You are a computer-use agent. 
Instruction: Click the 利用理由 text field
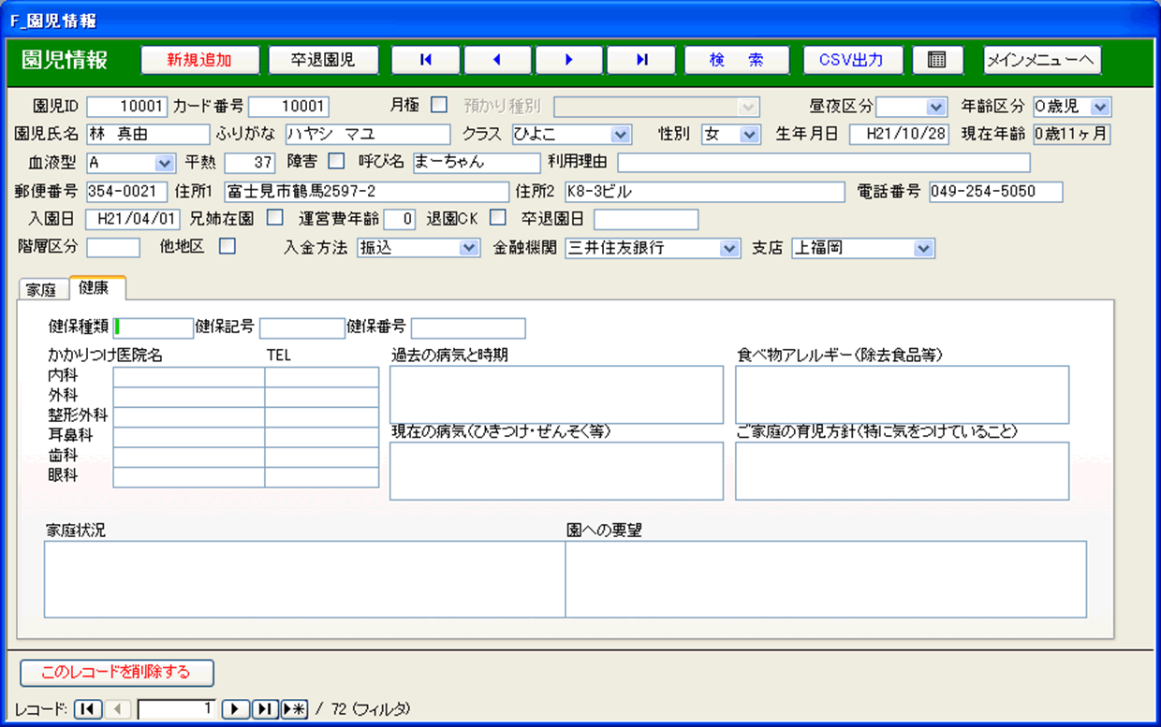(x=823, y=163)
